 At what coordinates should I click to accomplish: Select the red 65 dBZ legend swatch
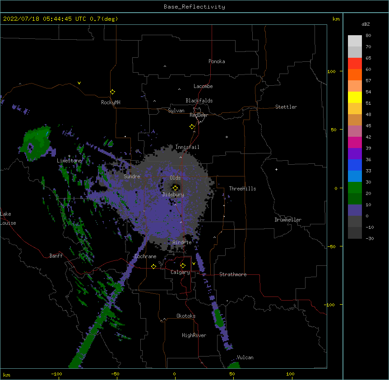tap(355, 63)
